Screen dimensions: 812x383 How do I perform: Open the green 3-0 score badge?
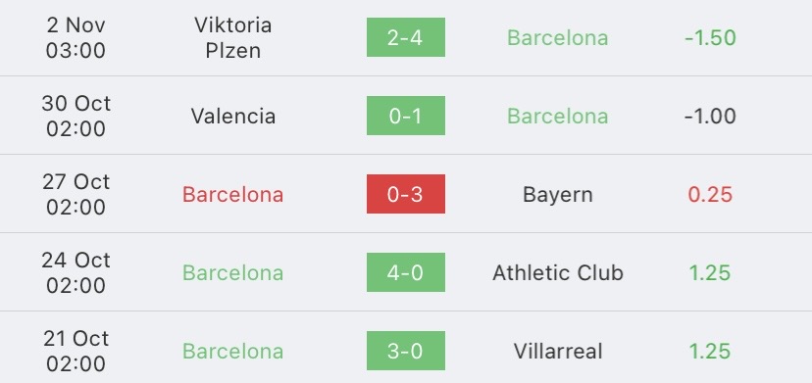point(405,351)
